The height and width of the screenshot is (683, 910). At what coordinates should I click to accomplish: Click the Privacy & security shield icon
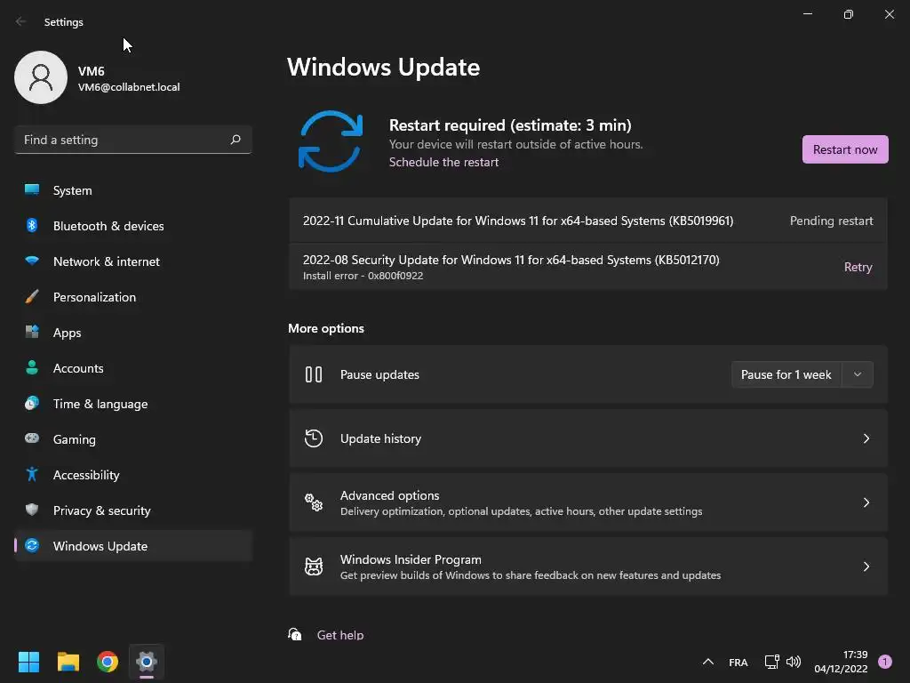[32, 510]
